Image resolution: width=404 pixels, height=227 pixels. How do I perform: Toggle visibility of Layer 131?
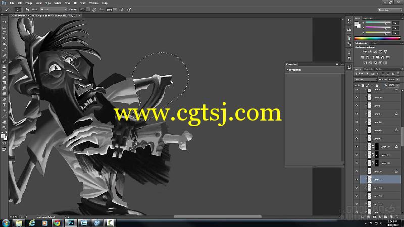pos(357,155)
